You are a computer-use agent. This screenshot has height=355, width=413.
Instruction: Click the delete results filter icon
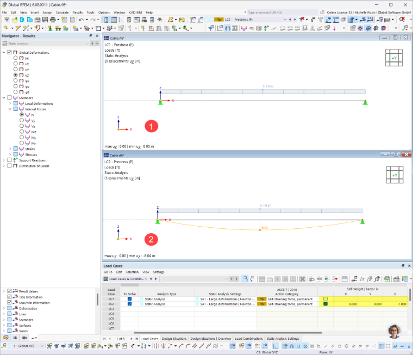[302, 19]
